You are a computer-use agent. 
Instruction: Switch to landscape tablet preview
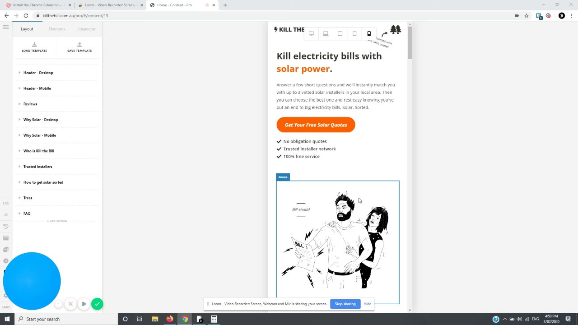pos(340,33)
